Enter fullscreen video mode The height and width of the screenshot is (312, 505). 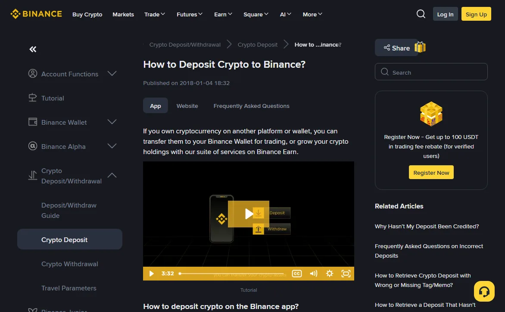point(346,274)
